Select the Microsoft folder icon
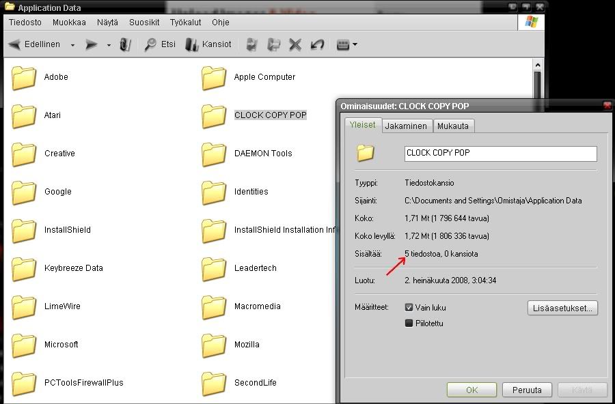This screenshot has width=615, height=404. point(23,345)
